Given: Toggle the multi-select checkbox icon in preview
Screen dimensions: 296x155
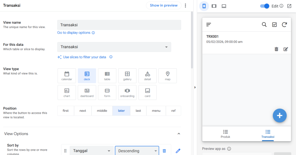Looking at the screenshot, I should [x=274, y=24].
